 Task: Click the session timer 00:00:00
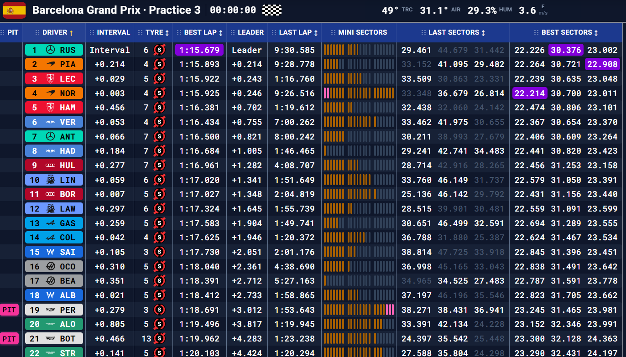click(233, 10)
